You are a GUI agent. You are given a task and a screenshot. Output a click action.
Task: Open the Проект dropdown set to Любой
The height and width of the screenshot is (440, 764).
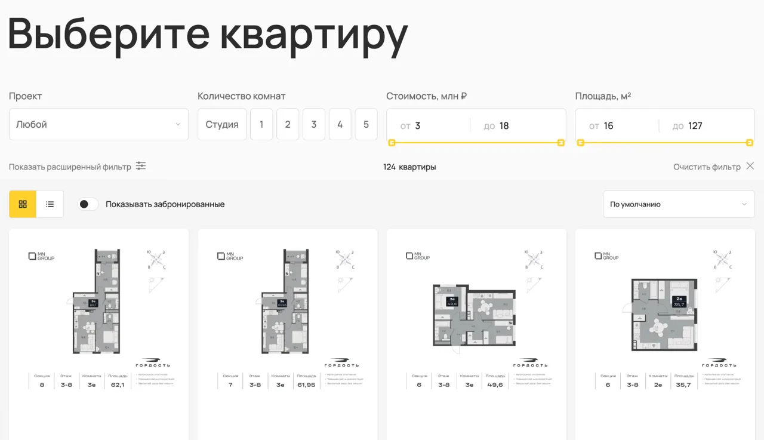click(x=98, y=124)
